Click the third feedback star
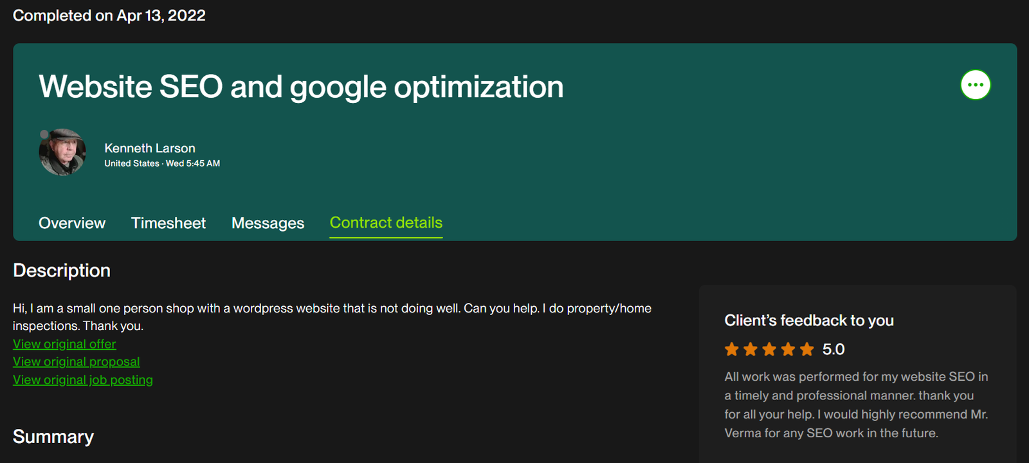 pos(769,350)
